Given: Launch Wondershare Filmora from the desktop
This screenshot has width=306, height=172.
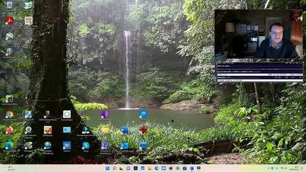Looking at the screenshot, I should tap(86, 130).
